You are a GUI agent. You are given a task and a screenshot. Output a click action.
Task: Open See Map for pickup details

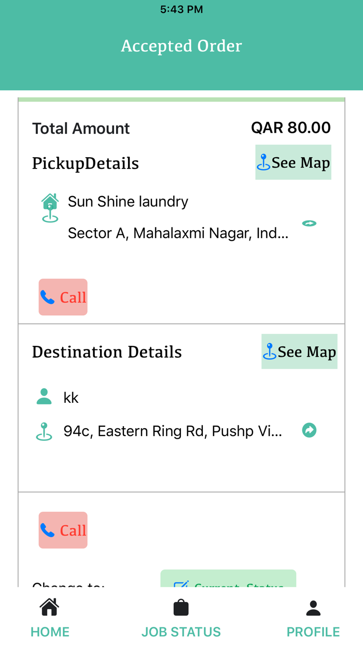point(293,162)
